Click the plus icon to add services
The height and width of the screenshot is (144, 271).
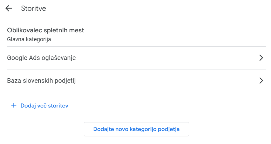point(14,105)
